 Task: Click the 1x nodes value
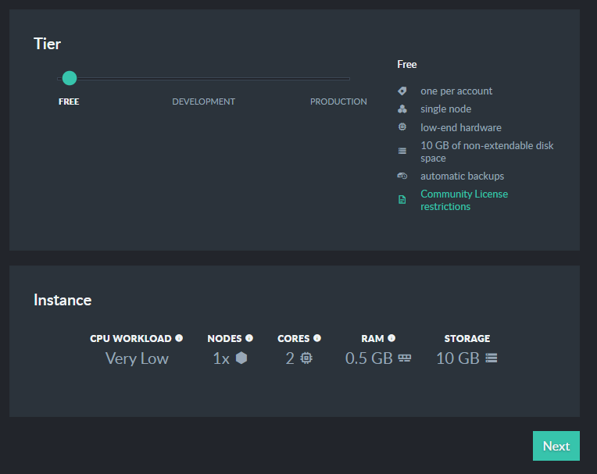tap(221, 358)
